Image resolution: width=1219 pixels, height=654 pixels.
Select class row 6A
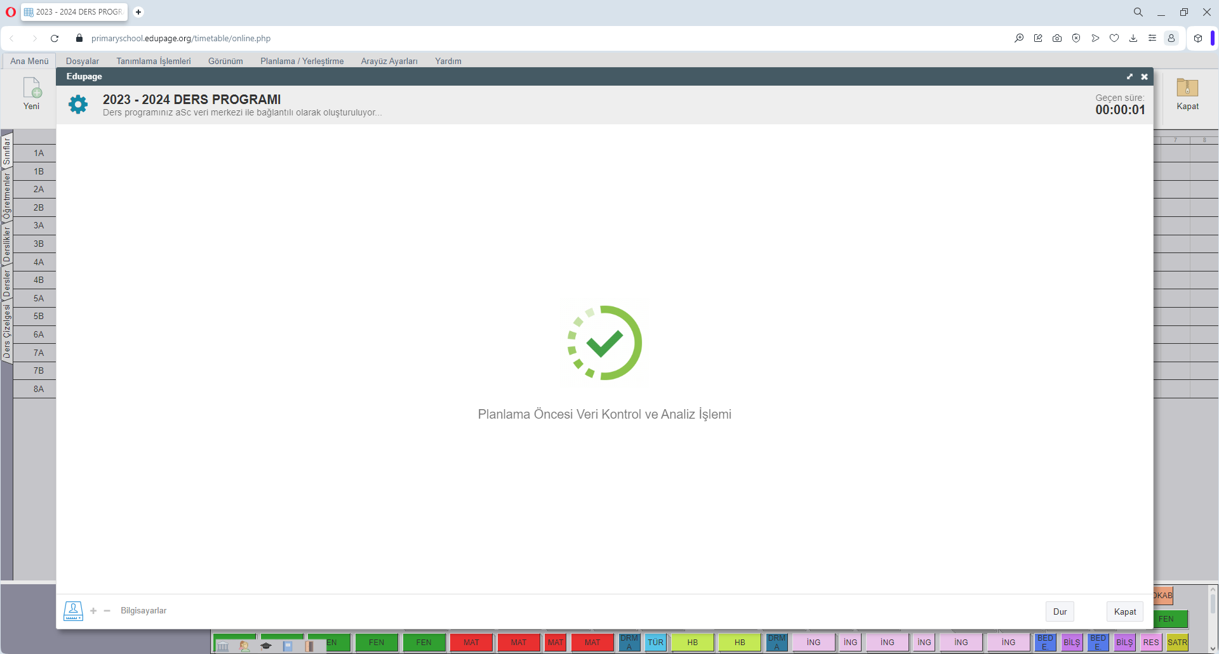pos(35,334)
